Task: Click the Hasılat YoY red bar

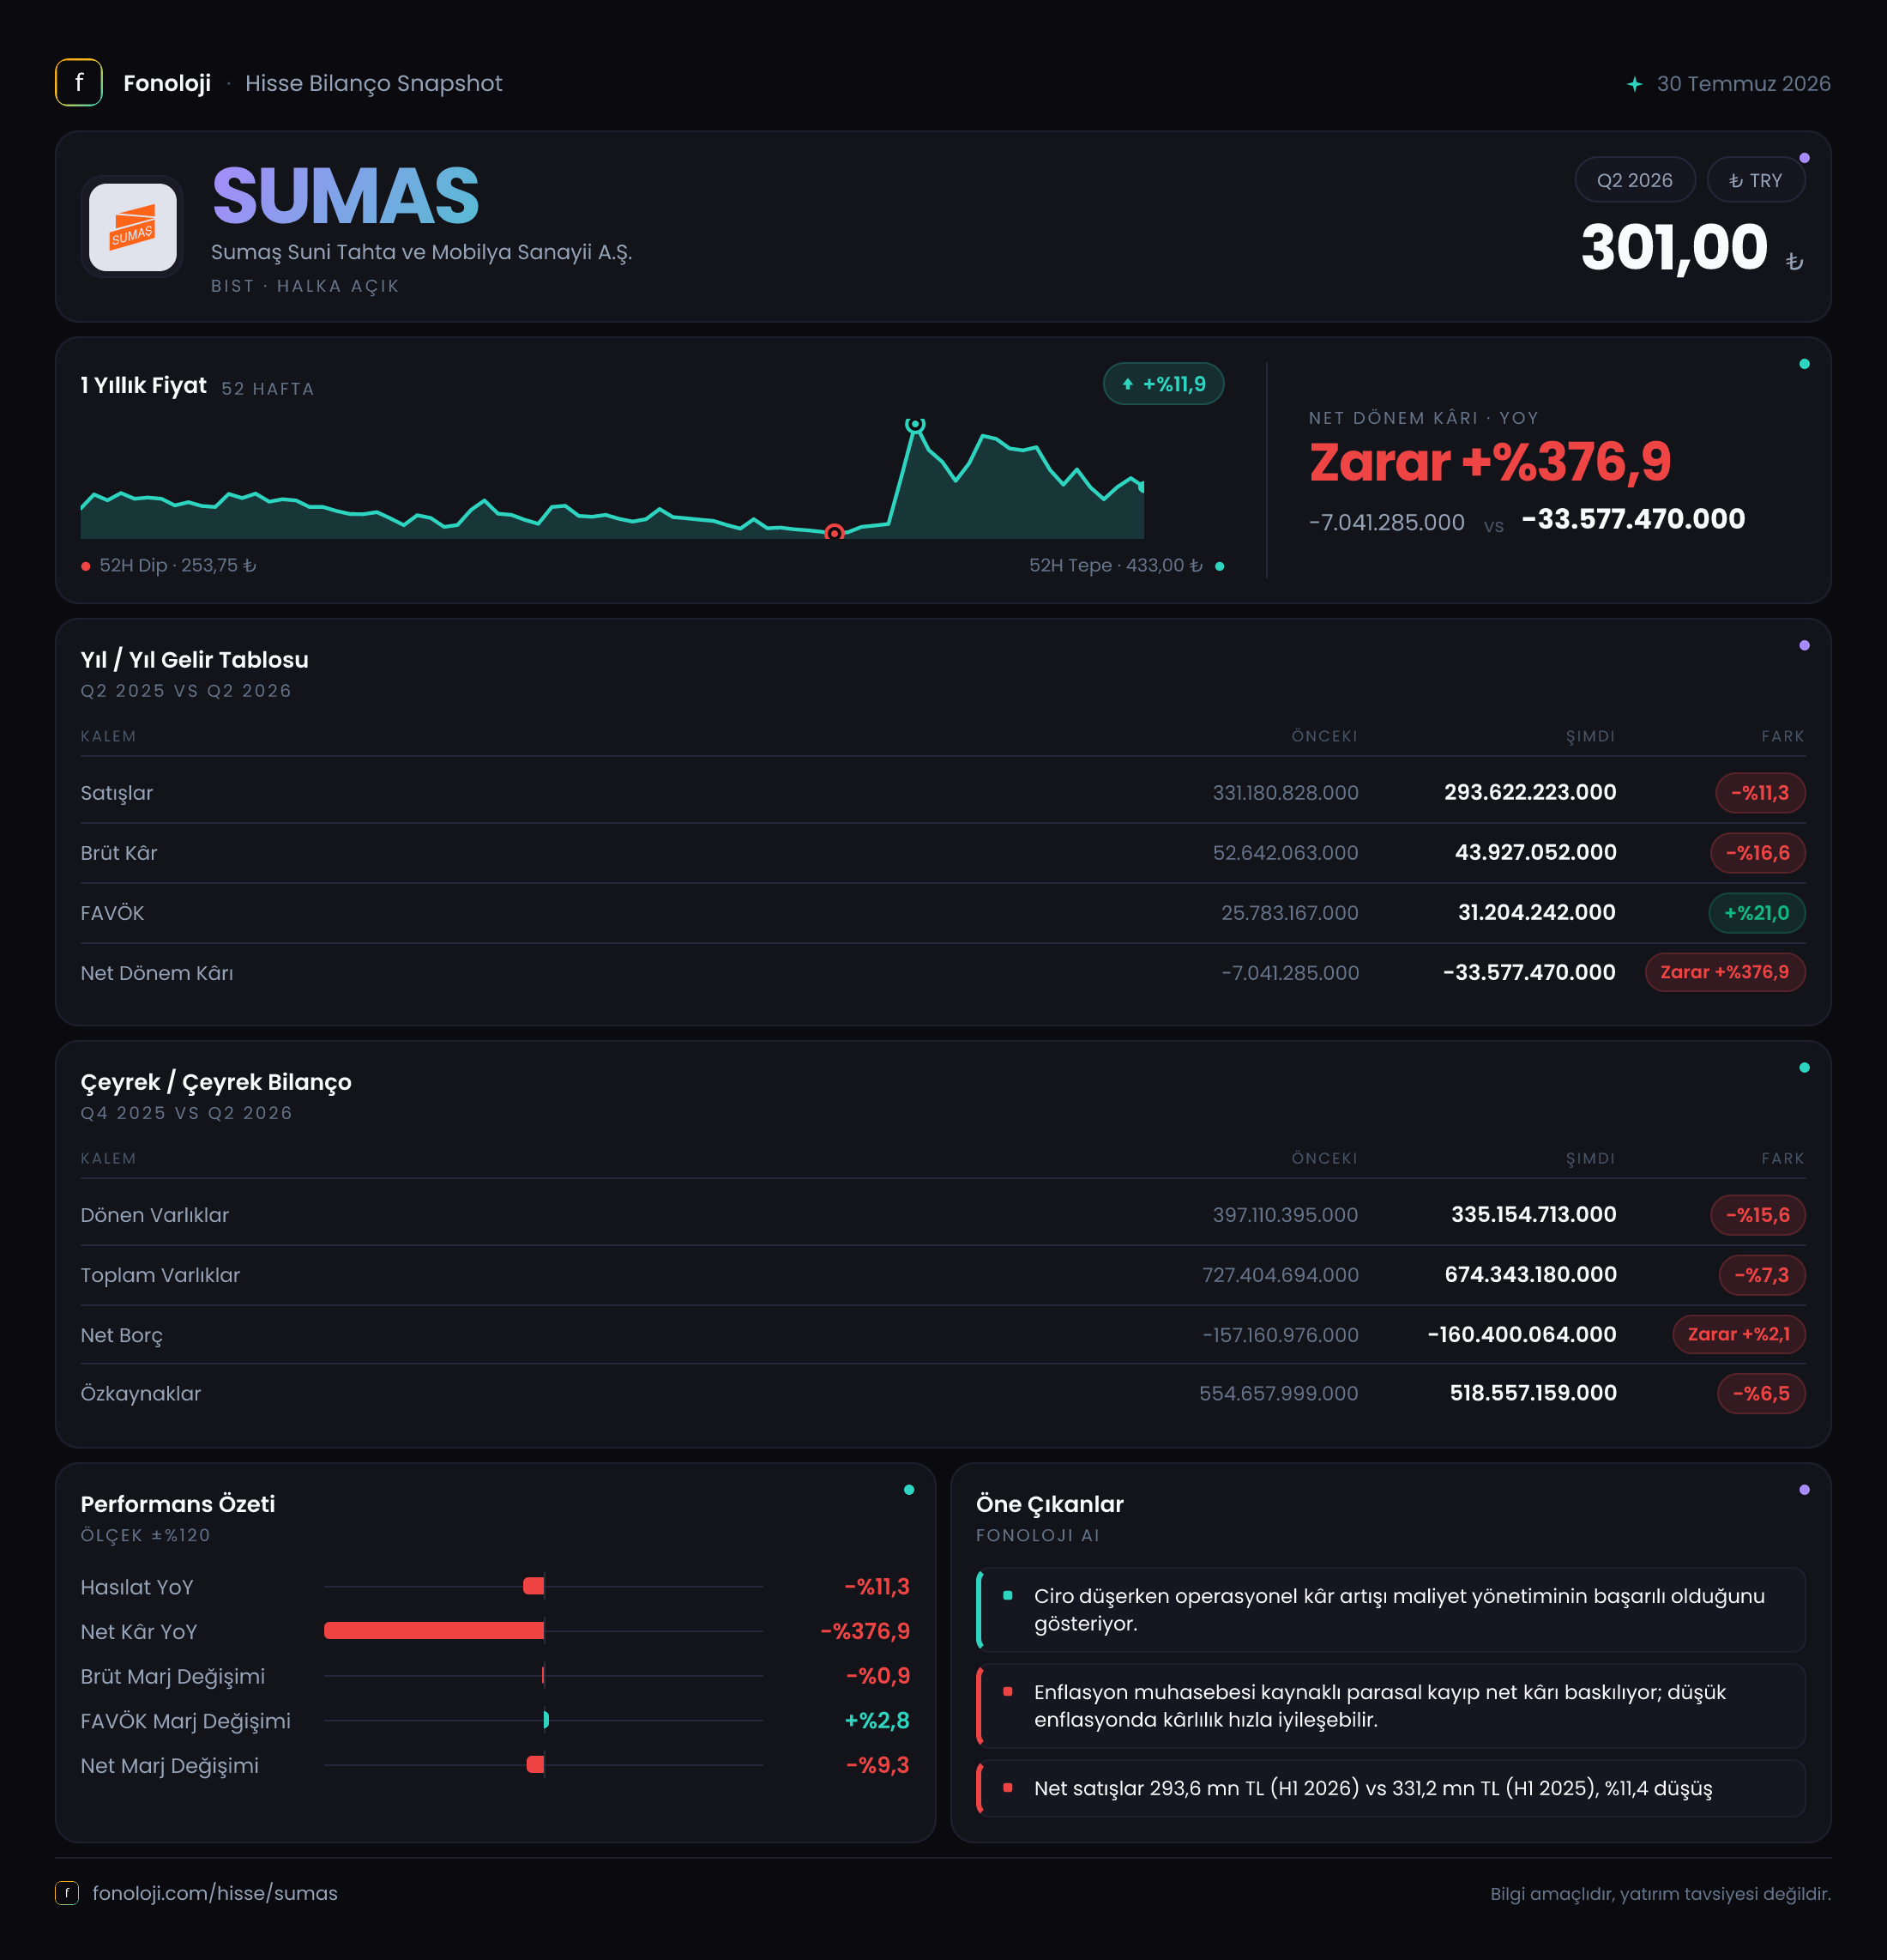Action: pos(534,1586)
